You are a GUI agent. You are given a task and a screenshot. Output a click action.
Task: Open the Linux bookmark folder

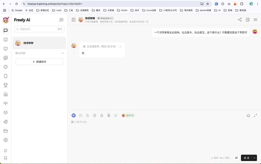point(149,10)
